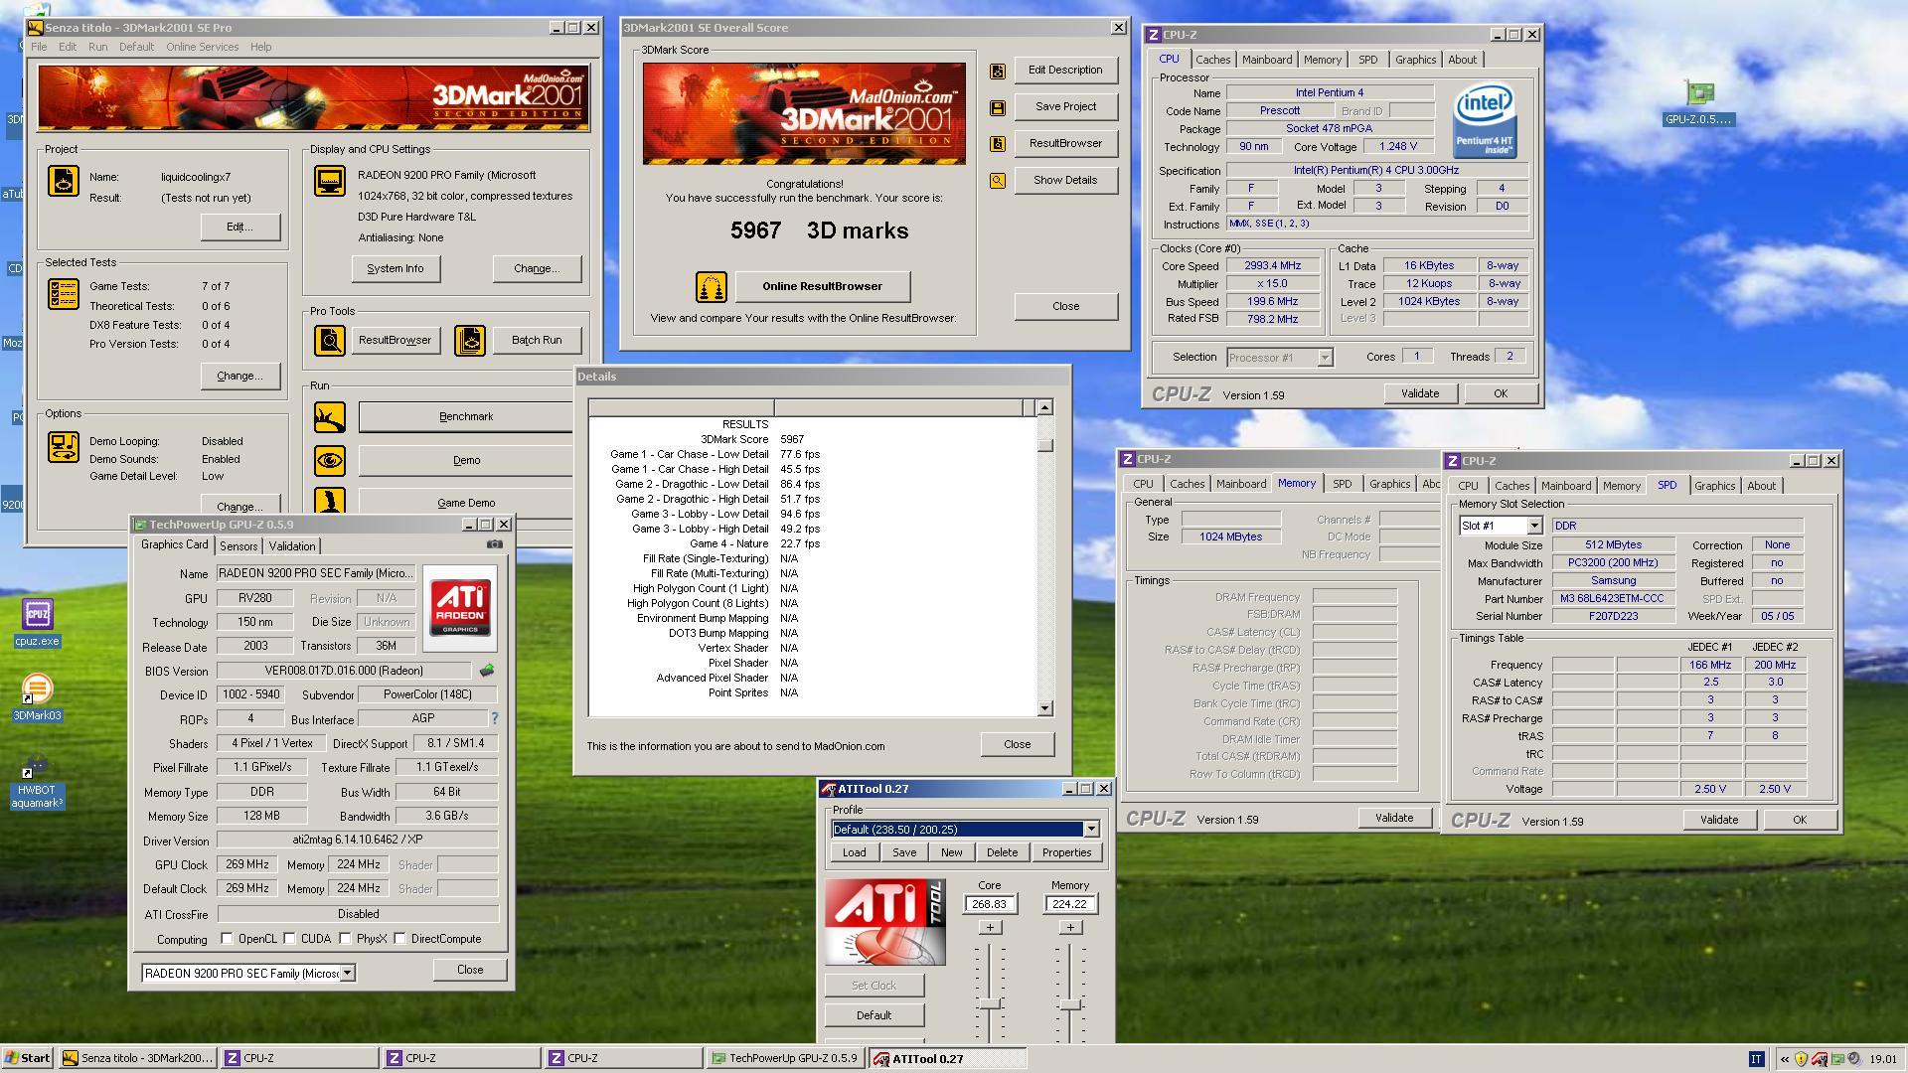The image size is (1908, 1073).
Task: Click the Validate button in top CPU-Z window
Action: click(1419, 394)
